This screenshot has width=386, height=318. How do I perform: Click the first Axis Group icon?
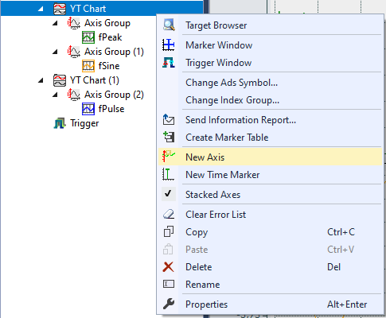(74, 23)
